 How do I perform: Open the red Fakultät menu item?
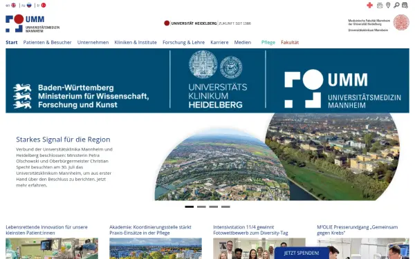pyautogui.click(x=290, y=42)
